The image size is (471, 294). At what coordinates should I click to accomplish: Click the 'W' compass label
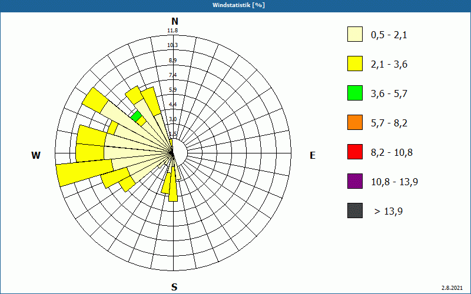(x=36, y=155)
